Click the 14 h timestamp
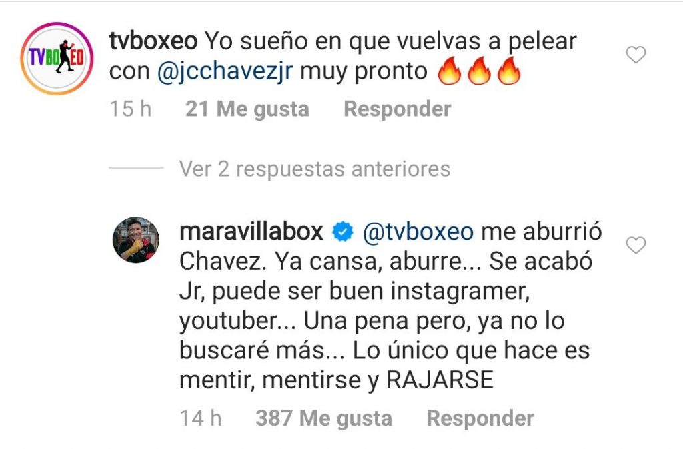The image size is (683, 449). tap(201, 418)
